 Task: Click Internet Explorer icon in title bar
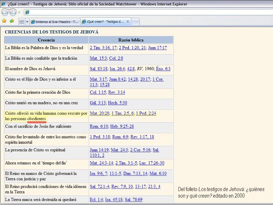tap(3, 4)
